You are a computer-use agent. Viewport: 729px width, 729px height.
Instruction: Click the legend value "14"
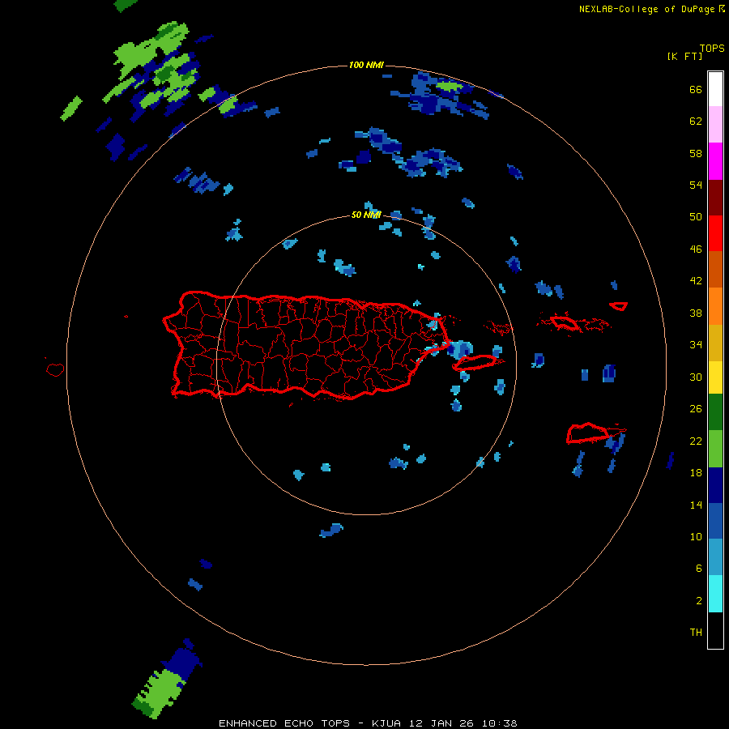pyautogui.click(x=696, y=505)
